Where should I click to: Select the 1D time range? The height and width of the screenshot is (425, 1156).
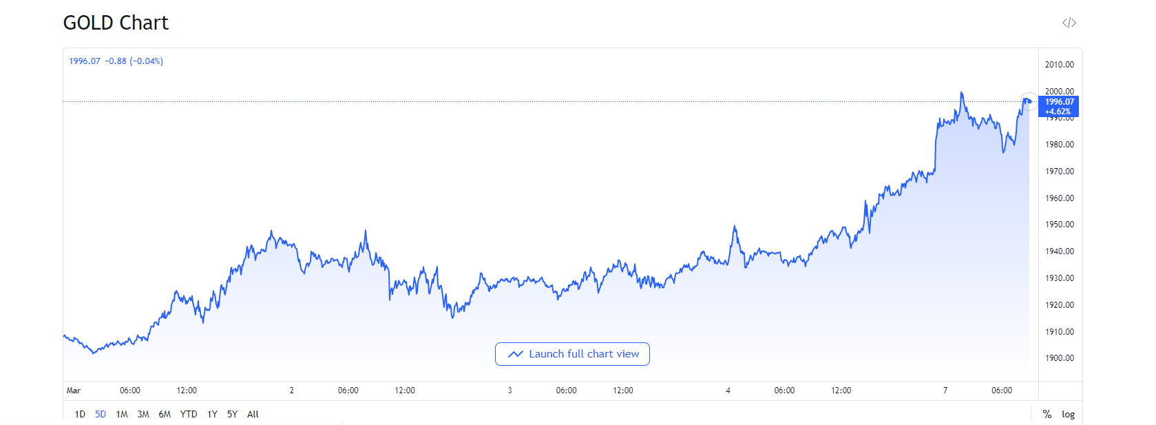80,414
